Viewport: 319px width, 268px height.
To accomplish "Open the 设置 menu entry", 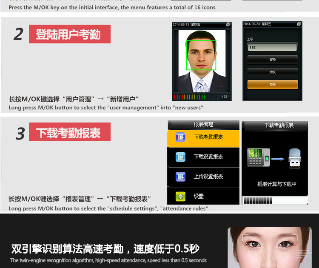I will tap(203, 196).
